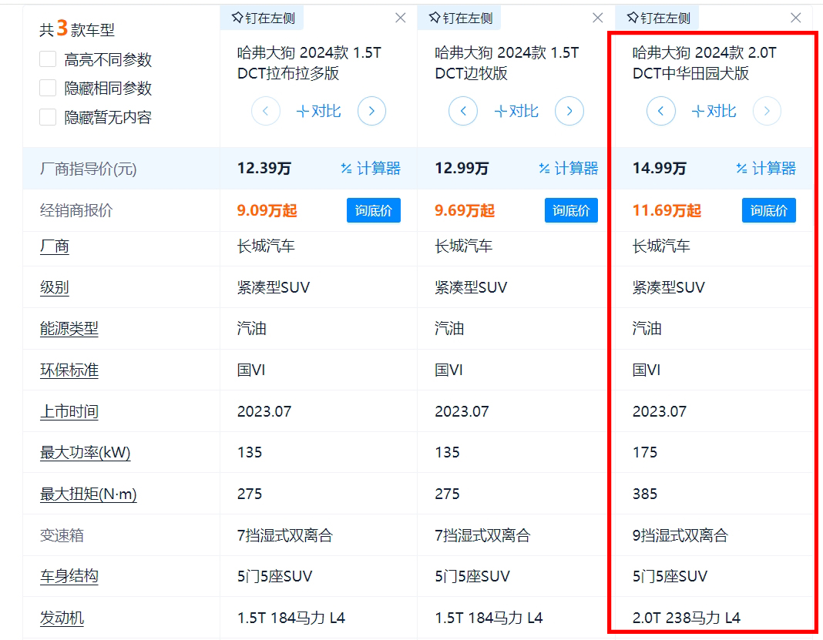
Task: Open 计算器 for the 12.39万 model
Action: tap(371, 169)
